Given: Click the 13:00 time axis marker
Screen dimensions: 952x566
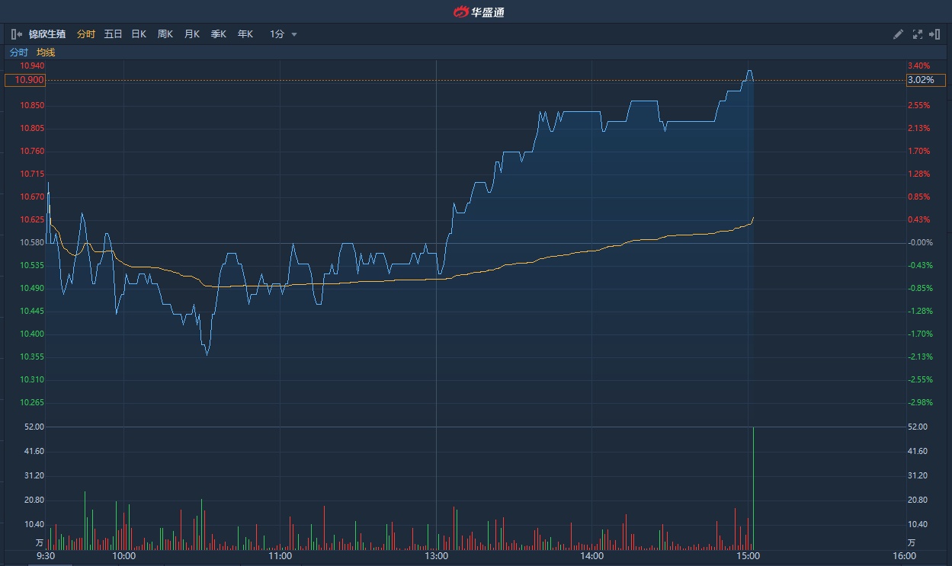Looking at the screenshot, I should (437, 556).
